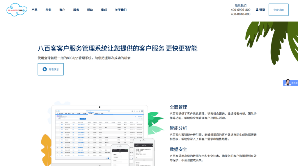This screenshot has height=166, width=298.
Task: Click the 联系我们 label
Action: [x=240, y=6]
